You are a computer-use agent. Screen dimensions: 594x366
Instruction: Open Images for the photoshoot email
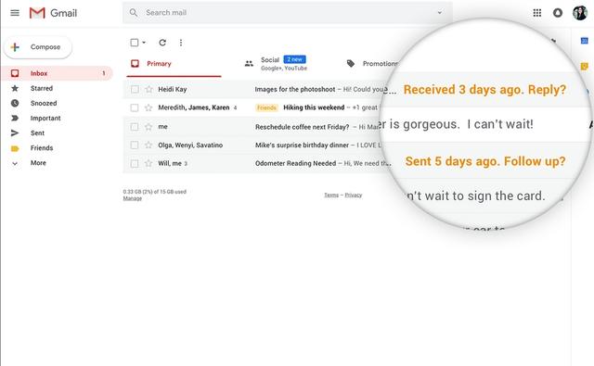295,89
